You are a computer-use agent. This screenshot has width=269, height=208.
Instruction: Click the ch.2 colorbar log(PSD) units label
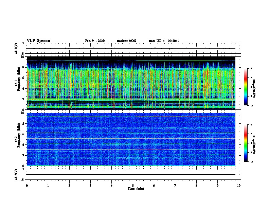coord(254,144)
